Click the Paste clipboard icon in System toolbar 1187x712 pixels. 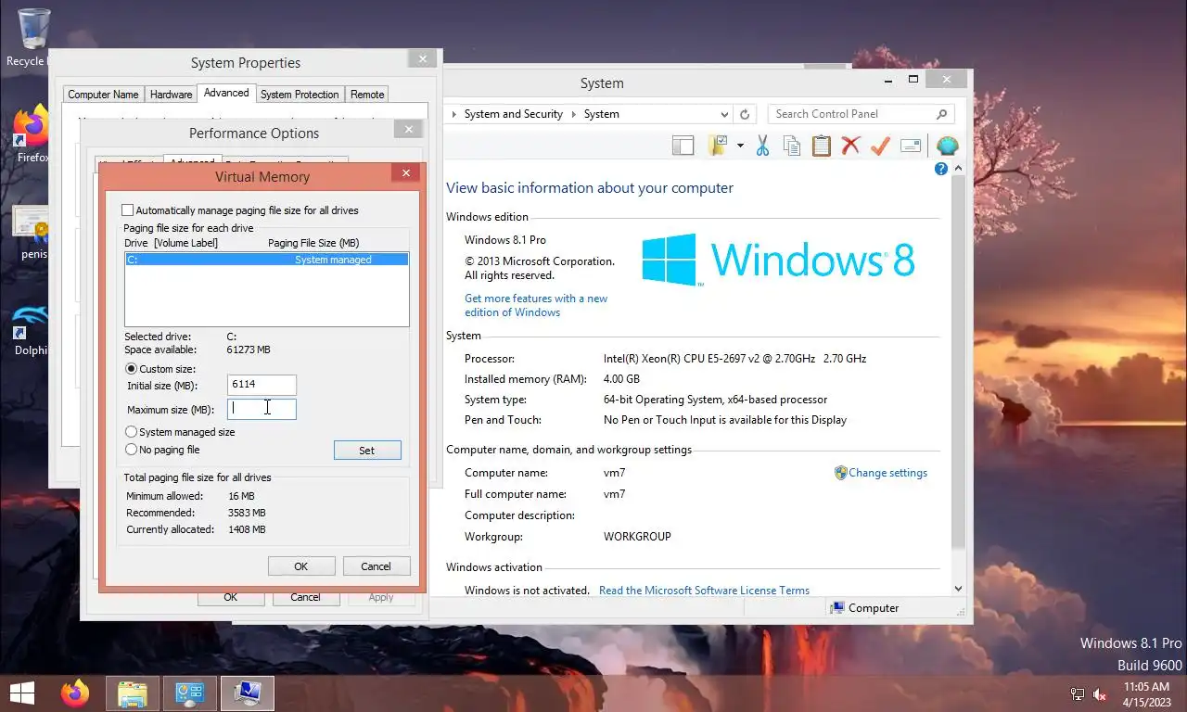click(821, 146)
